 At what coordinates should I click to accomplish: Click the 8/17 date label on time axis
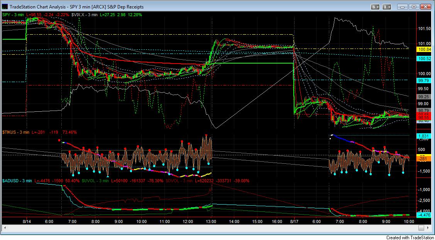tap(294, 222)
